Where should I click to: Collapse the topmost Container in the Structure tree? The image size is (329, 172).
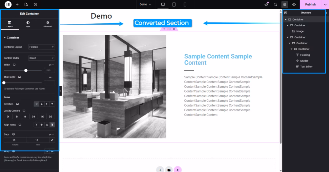tap(286, 20)
